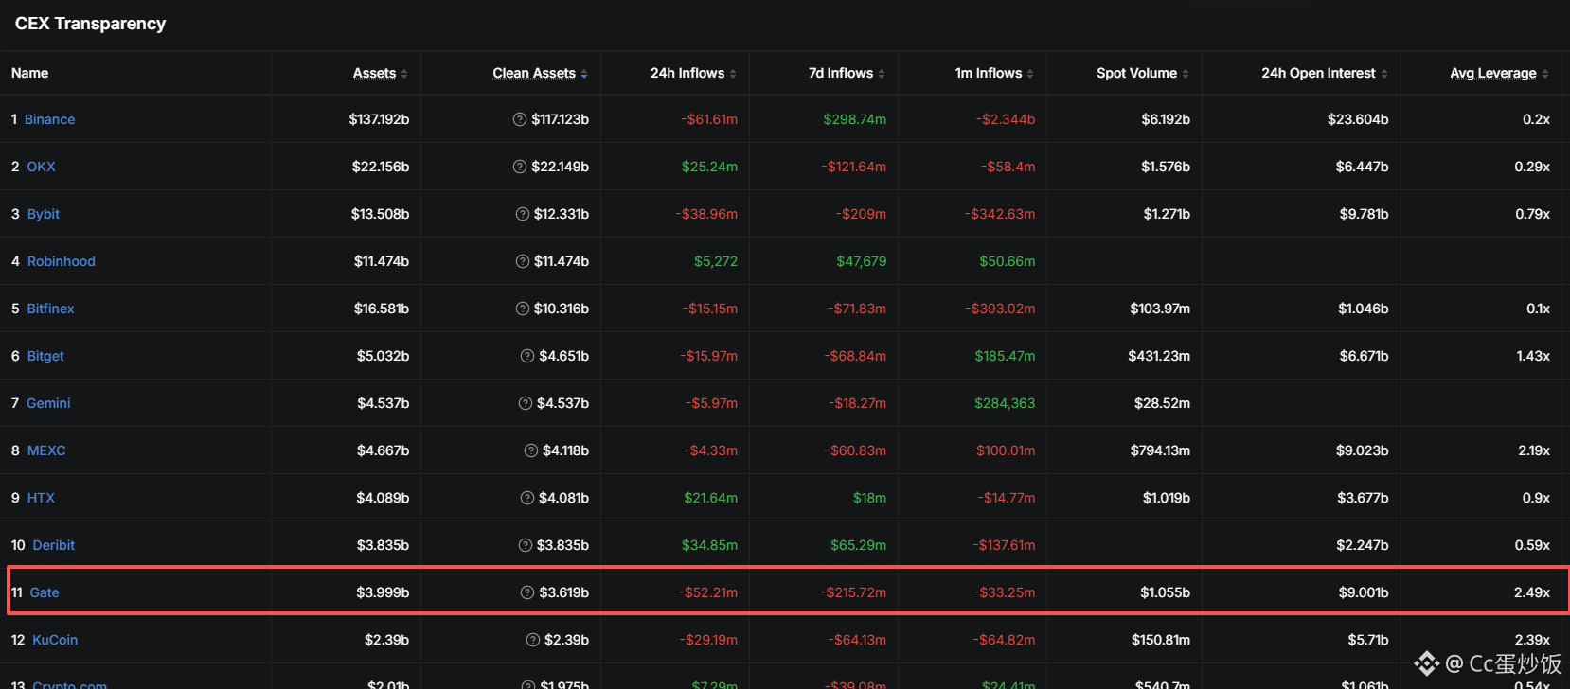Click the 24h Inflows header label
Screen dimensions: 1570x689
click(687, 73)
